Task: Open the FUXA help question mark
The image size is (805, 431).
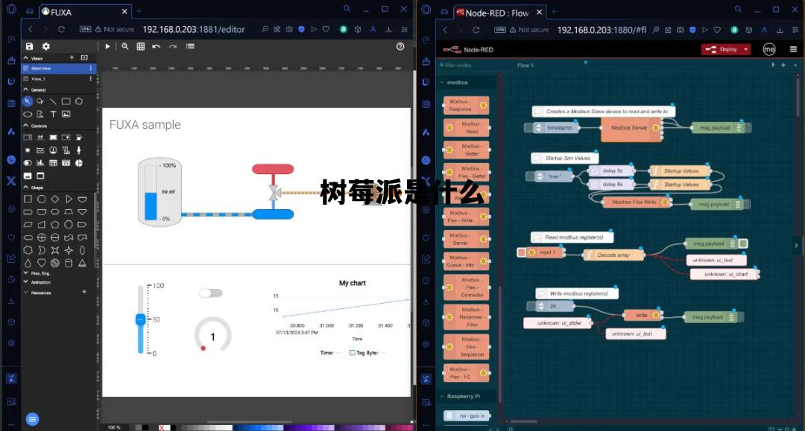Action: (x=400, y=47)
